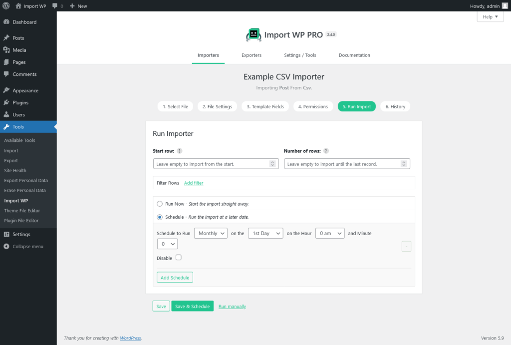Click the Pages icon in sidebar
The height and width of the screenshot is (345, 511).
pyautogui.click(x=6, y=62)
